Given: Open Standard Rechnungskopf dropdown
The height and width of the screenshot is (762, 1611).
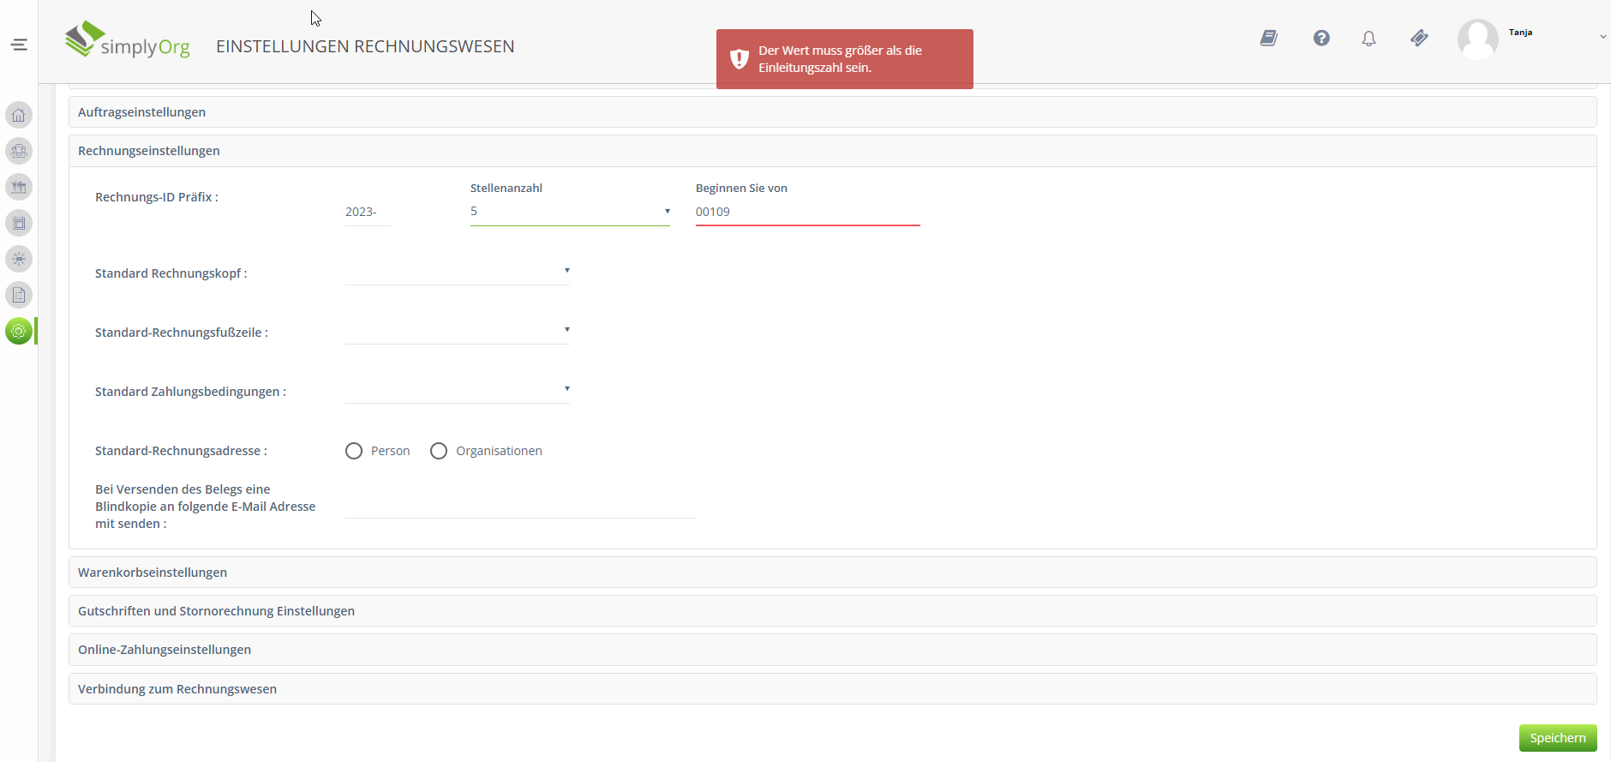Looking at the screenshot, I should pyautogui.click(x=457, y=272).
